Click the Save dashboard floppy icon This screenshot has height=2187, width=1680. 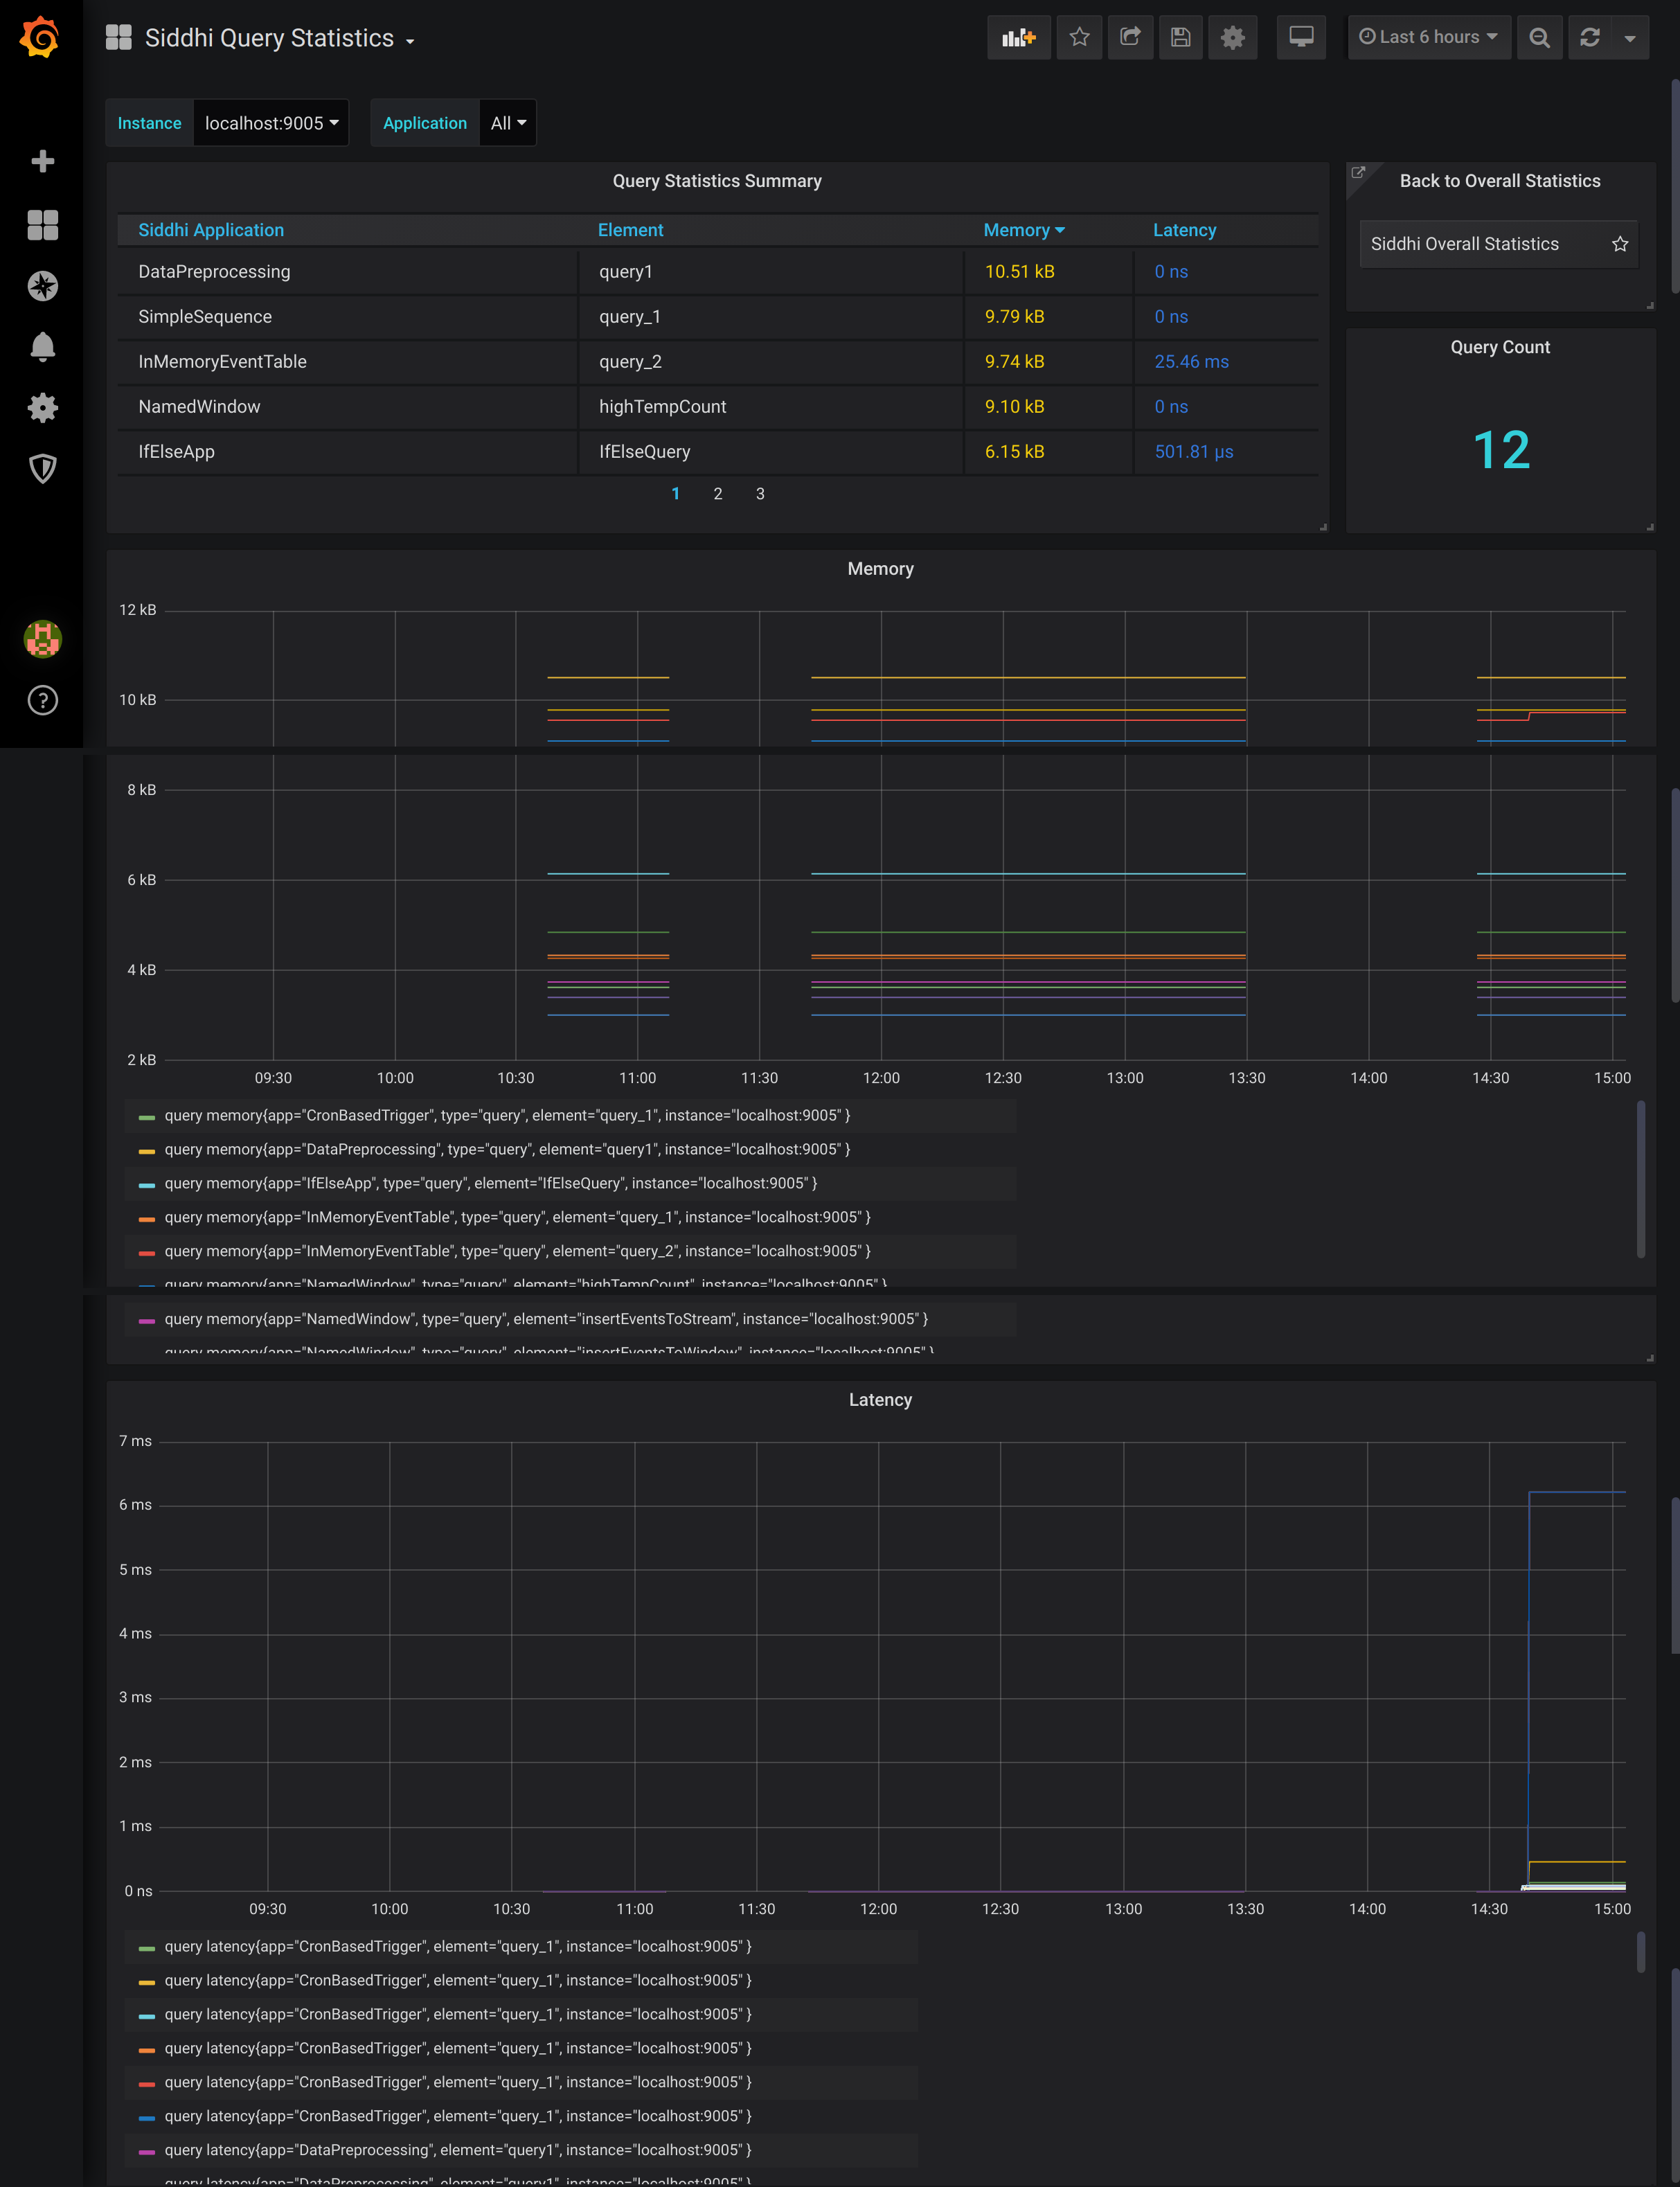point(1181,38)
